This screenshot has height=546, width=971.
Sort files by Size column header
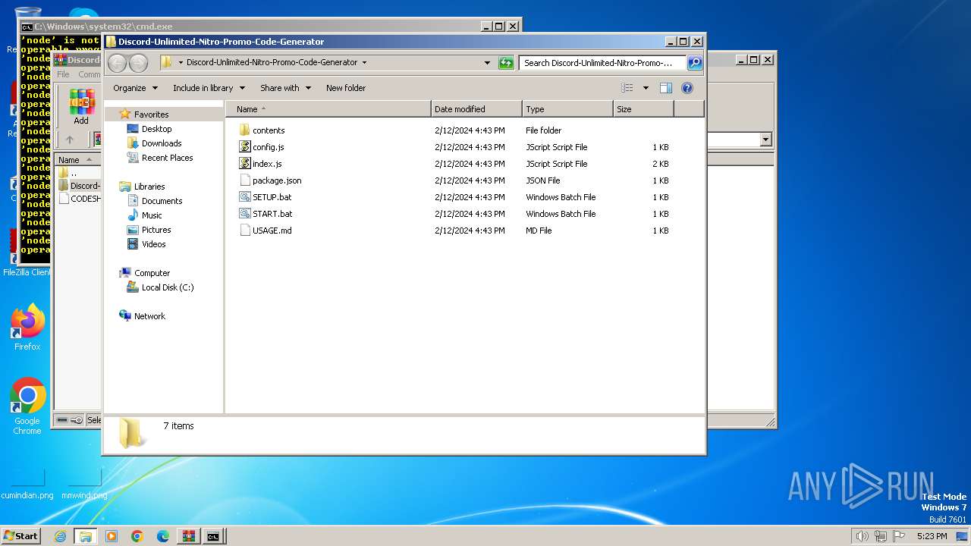tap(643, 109)
